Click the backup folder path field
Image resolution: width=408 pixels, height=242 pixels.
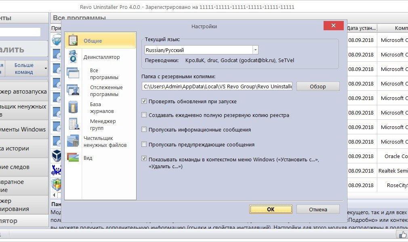(217, 86)
